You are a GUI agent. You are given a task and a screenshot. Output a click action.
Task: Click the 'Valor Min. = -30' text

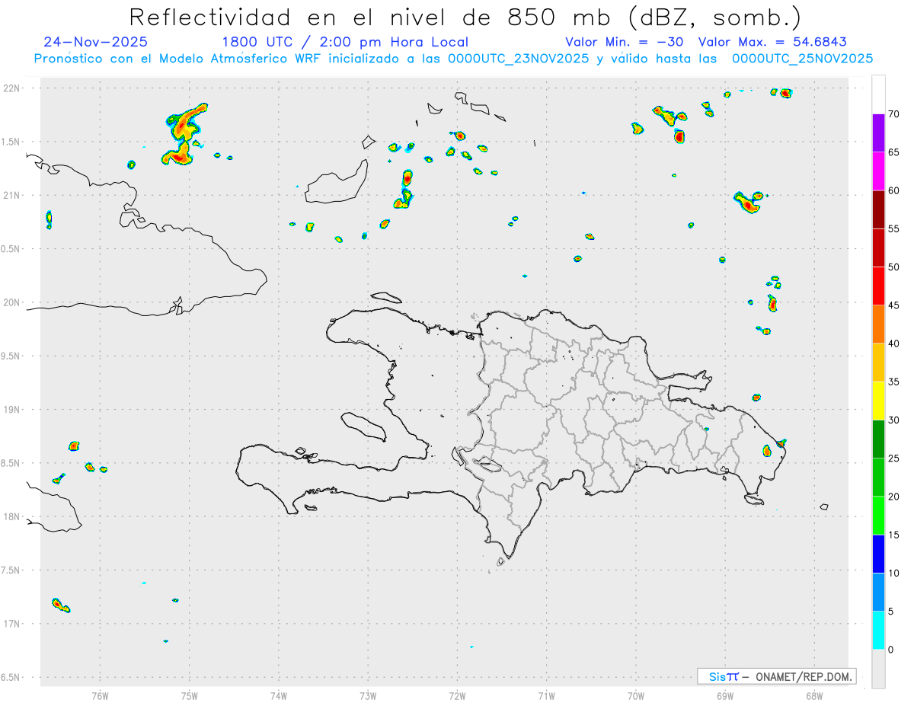coord(625,42)
